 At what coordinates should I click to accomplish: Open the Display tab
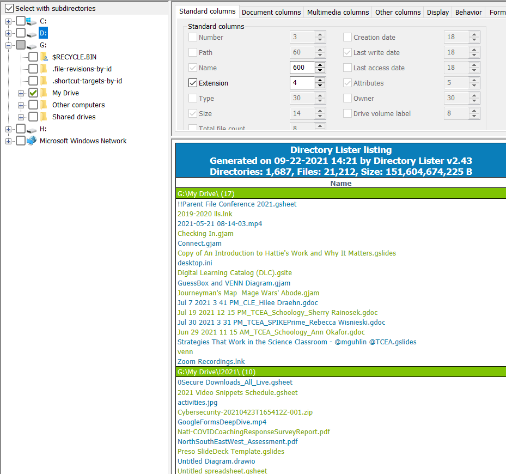point(437,13)
